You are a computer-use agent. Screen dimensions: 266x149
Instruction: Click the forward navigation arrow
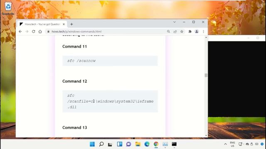[x=27, y=31]
